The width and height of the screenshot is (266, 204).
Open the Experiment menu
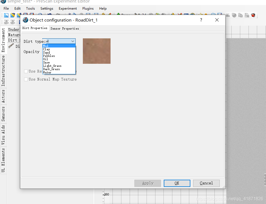[68, 9]
